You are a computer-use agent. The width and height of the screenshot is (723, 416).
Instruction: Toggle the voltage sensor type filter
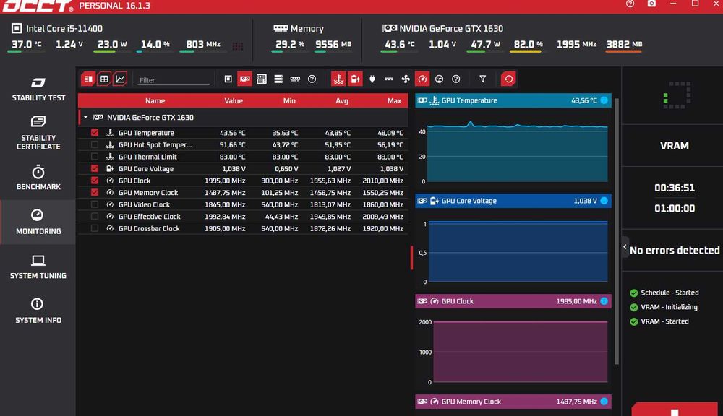(x=355, y=79)
